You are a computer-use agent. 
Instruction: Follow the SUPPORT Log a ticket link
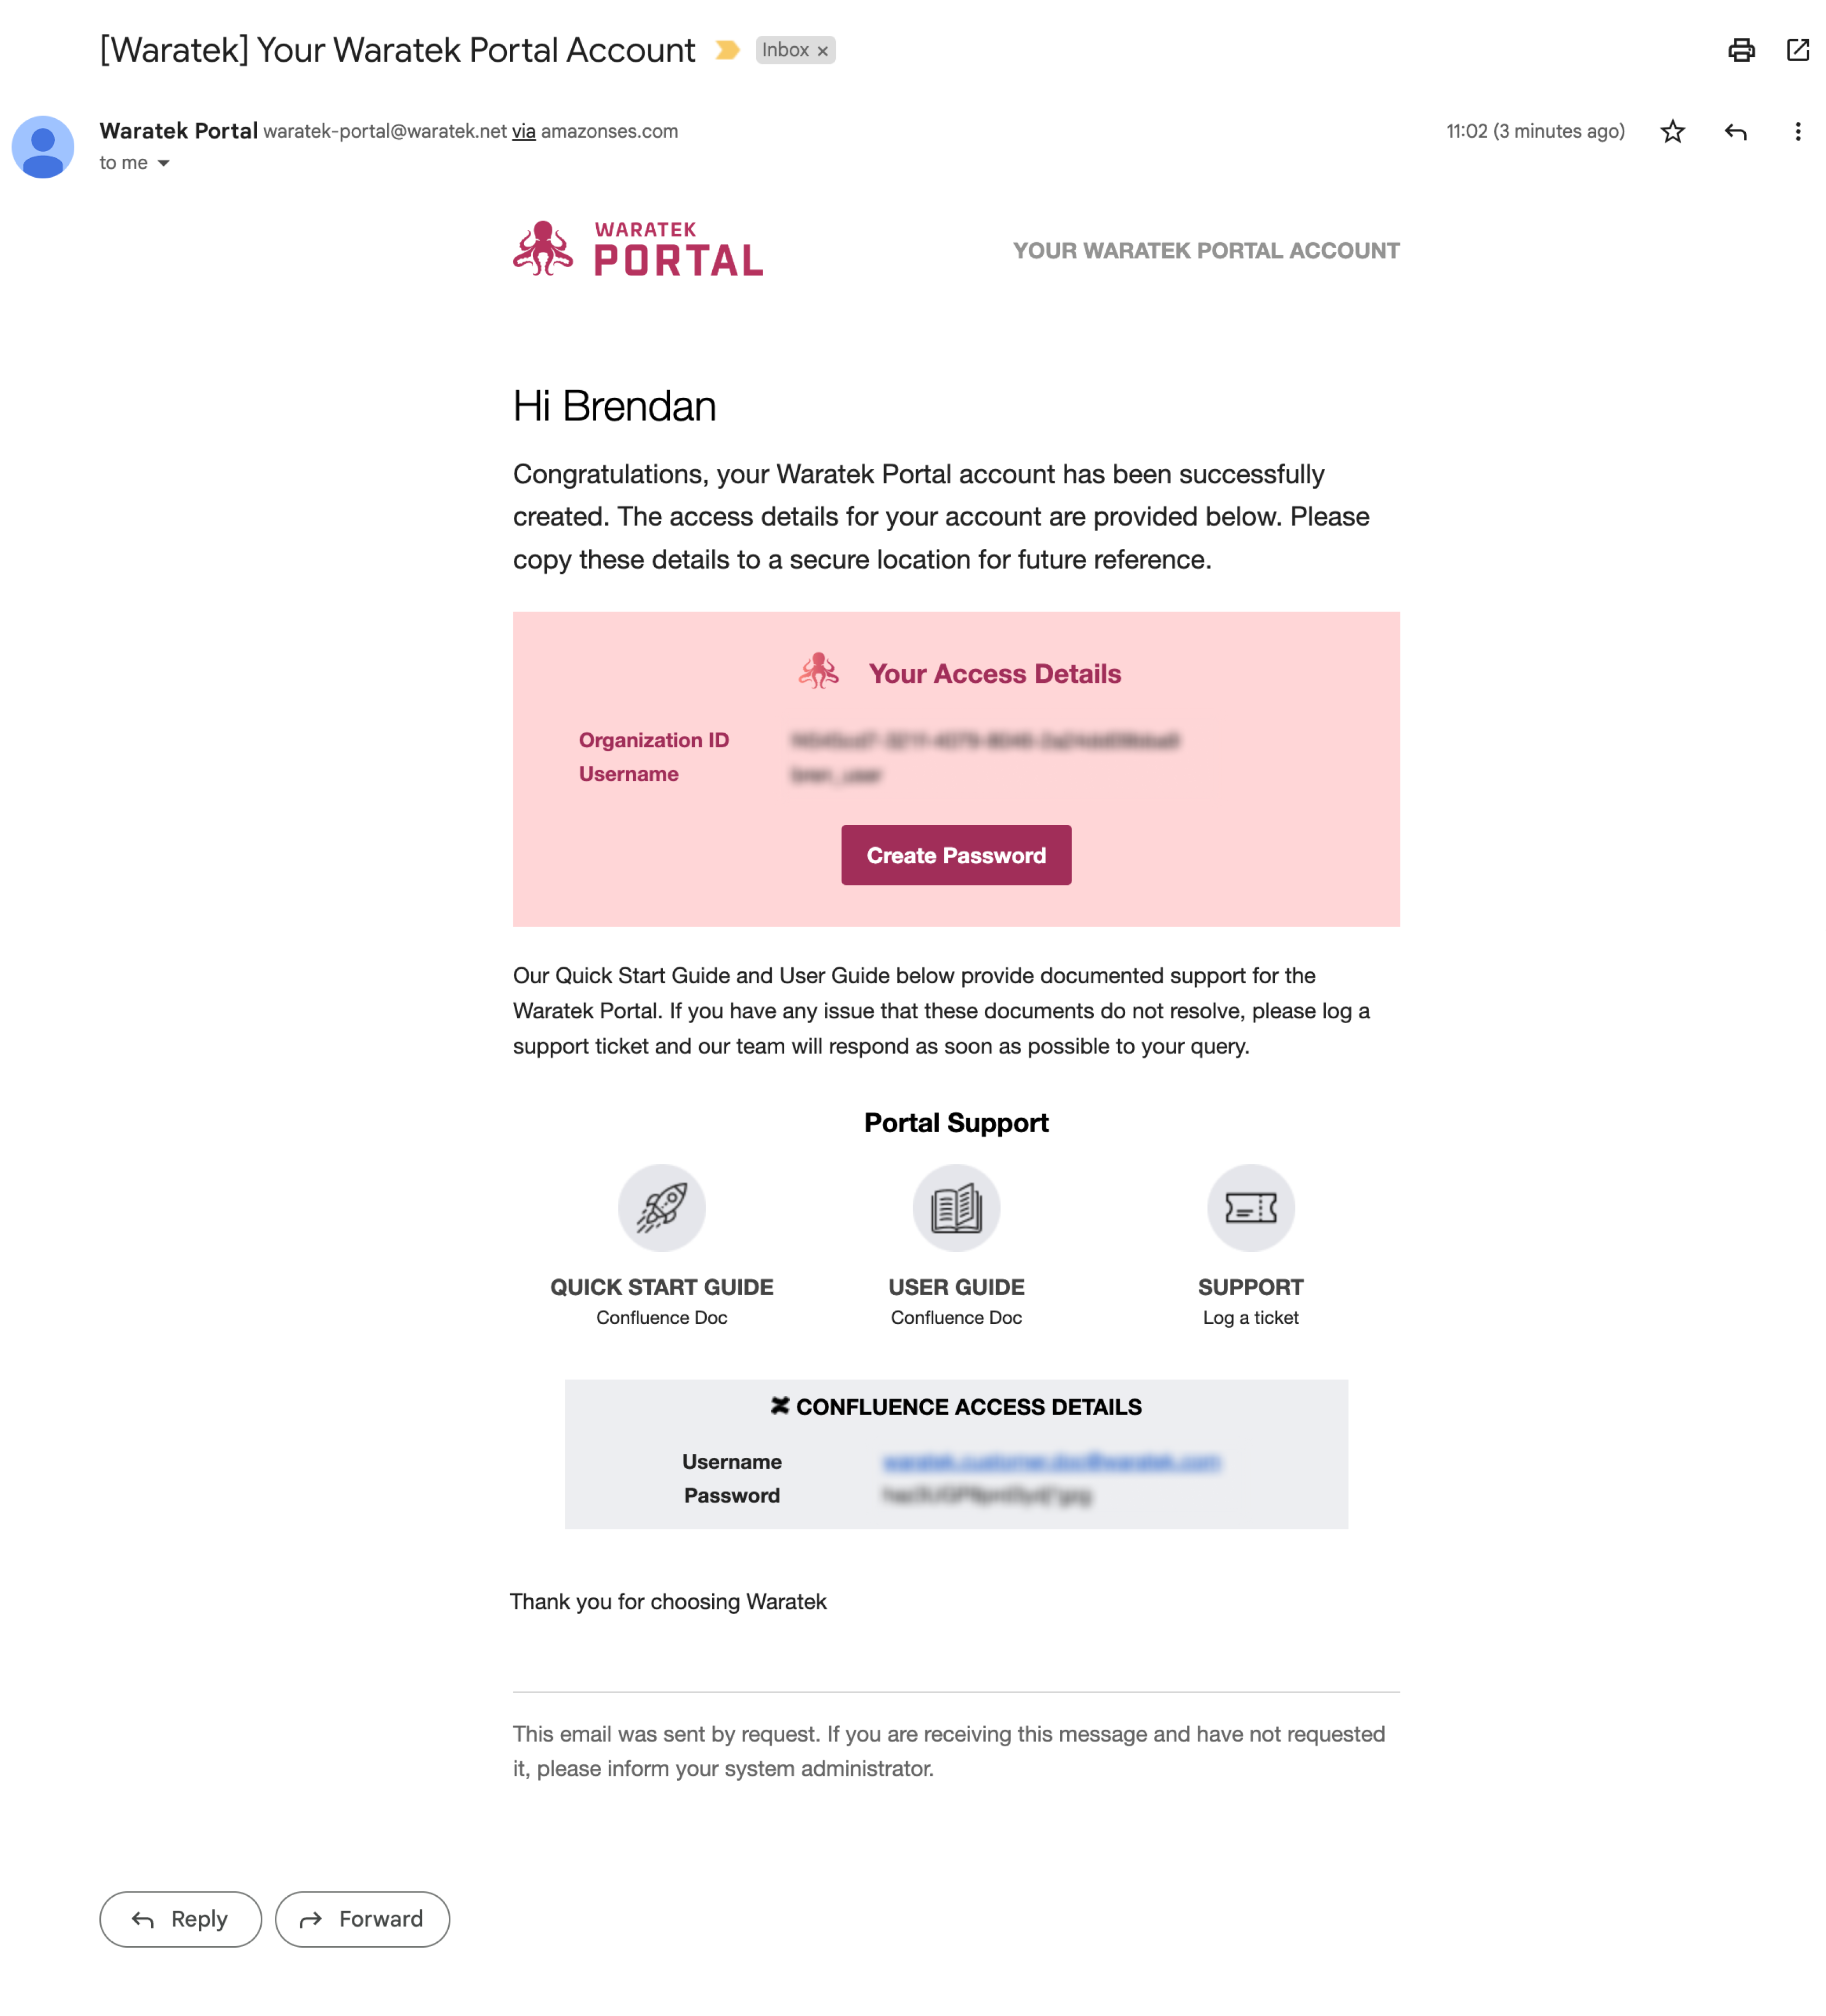point(1250,1301)
